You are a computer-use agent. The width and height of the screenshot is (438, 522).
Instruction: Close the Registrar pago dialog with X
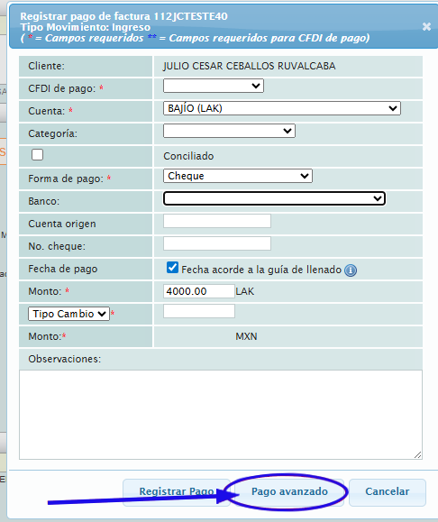pos(426,27)
